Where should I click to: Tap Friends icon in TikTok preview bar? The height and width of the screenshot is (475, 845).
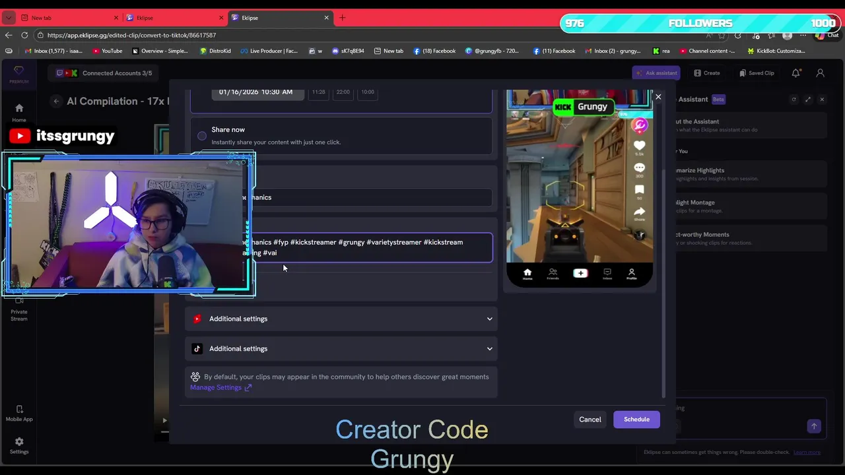pos(553,274)
